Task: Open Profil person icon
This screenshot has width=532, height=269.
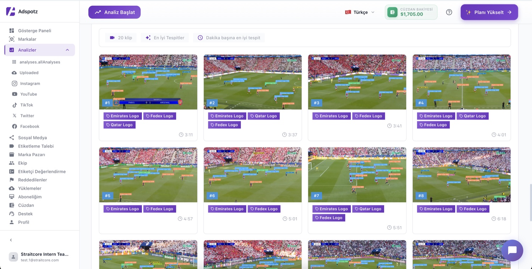Action: (x=12, y=222)
